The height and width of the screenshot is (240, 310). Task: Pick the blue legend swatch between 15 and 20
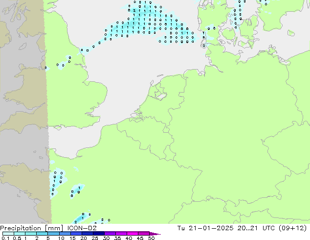(76, 234)
